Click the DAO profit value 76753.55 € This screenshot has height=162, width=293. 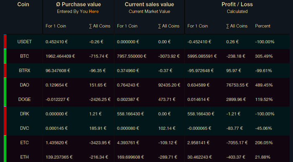237,85
